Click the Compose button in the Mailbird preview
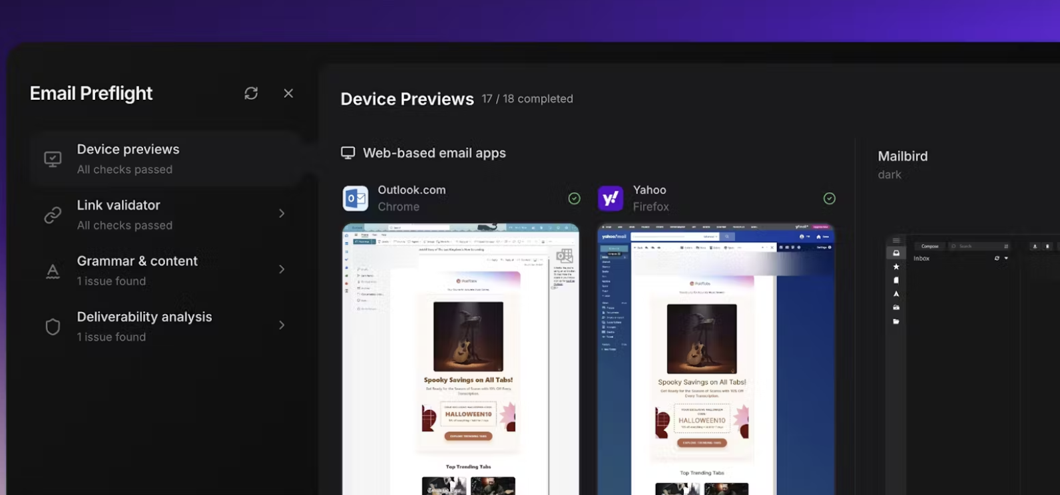Viewport: 1060px width, 495px height. click(929, 246)
